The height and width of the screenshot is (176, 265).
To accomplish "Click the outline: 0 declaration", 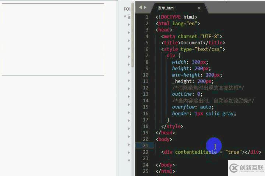I will [x=187, y=94].
